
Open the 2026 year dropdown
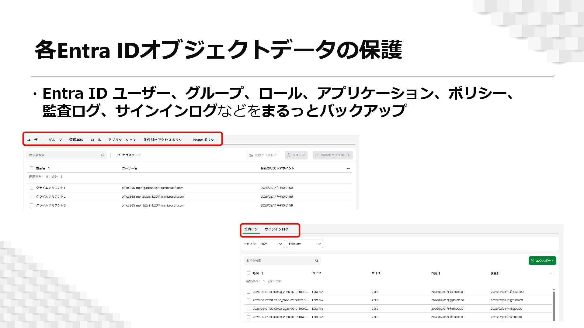pos(271,244)
